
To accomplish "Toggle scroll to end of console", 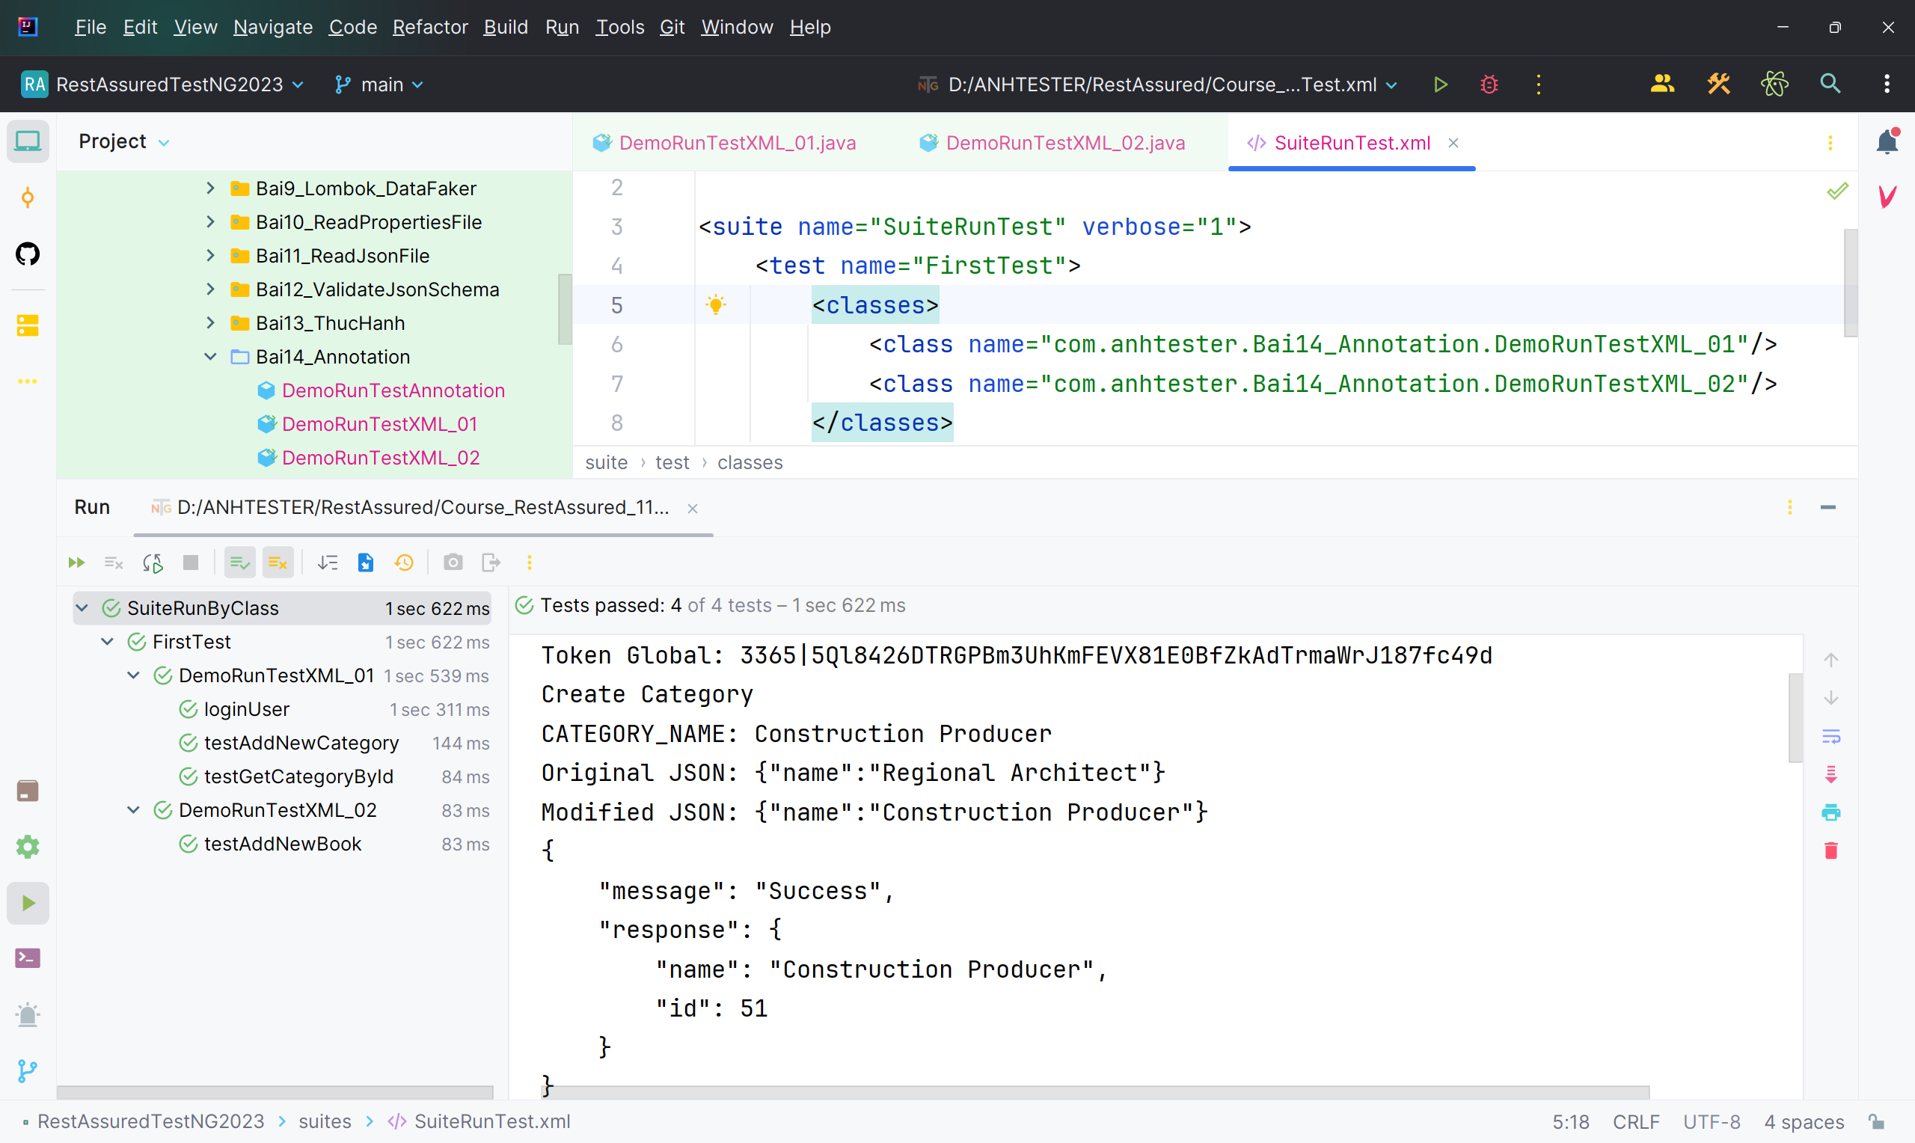I will click(1831, 775).
